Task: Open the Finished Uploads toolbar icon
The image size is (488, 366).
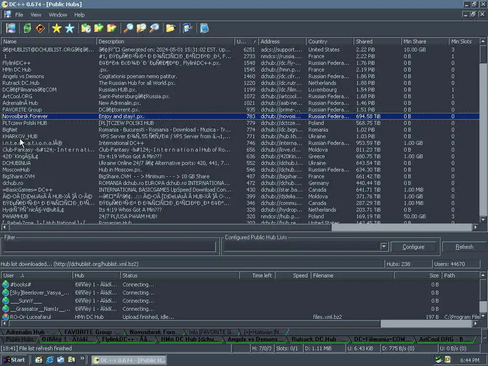Action: (112, 28)
